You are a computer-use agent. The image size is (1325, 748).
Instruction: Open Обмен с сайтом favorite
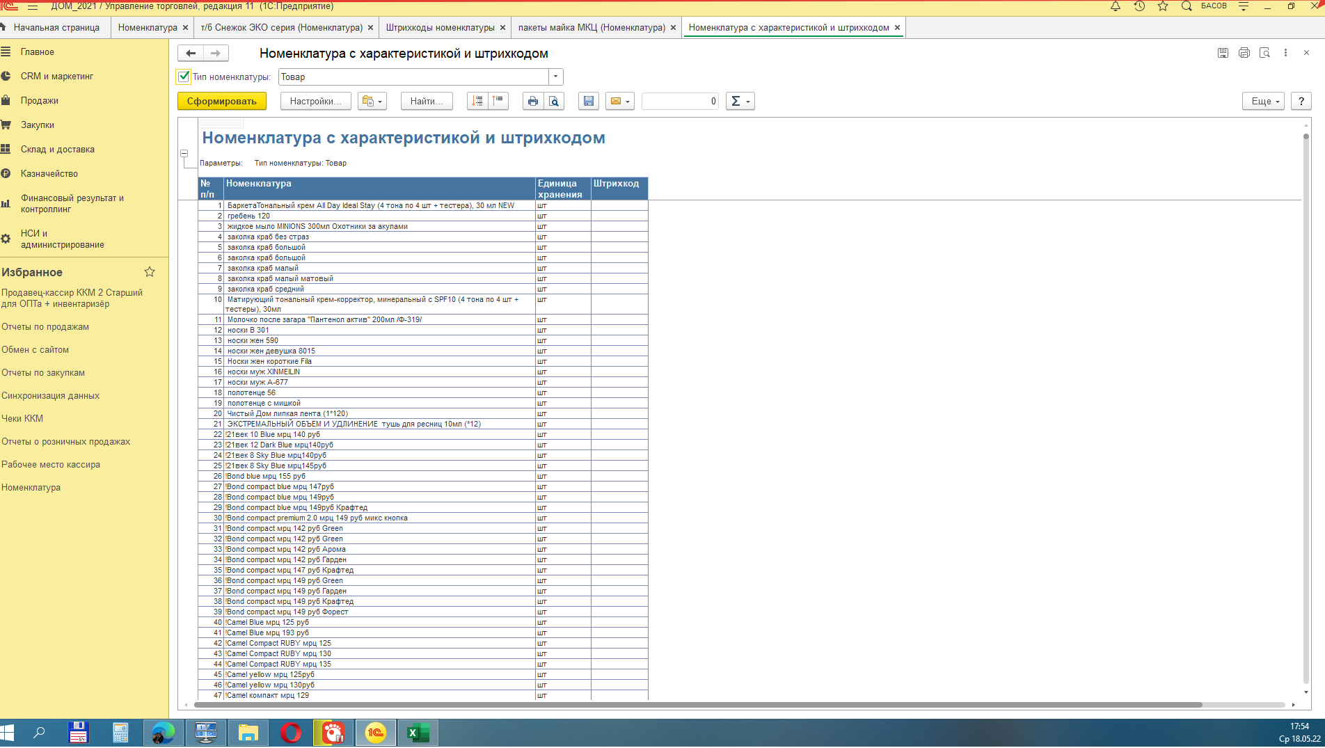coord(35,350)
